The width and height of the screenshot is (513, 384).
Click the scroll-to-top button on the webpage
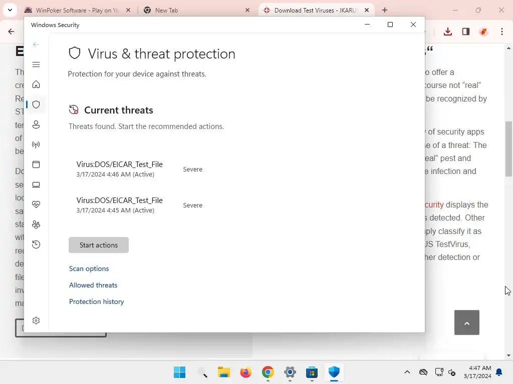(467, 322)
